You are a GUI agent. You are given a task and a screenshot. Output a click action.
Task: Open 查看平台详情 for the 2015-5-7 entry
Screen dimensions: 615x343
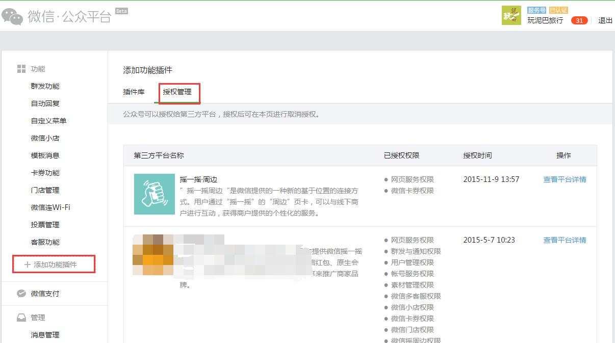pos(565,240)
